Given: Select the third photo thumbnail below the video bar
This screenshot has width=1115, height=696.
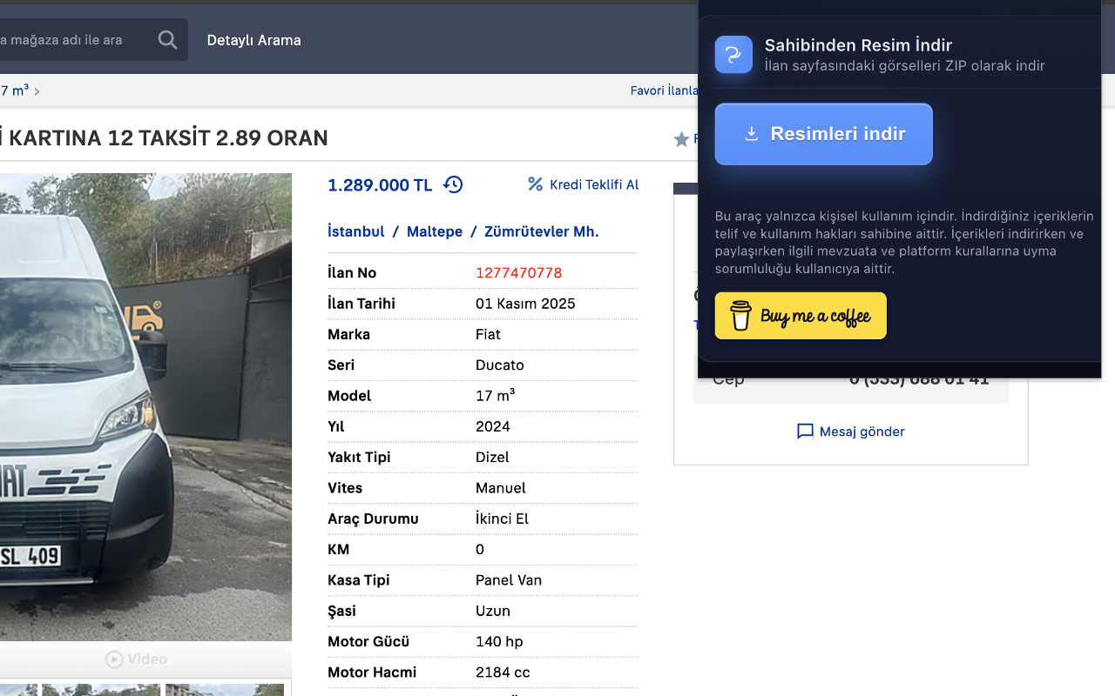Looking at the screenshot, I should [x=225, y=690].
